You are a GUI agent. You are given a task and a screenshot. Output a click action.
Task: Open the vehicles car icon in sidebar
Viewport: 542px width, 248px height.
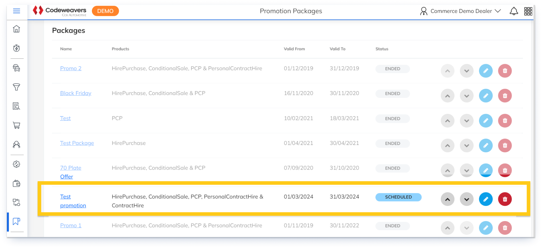point(17,68)
